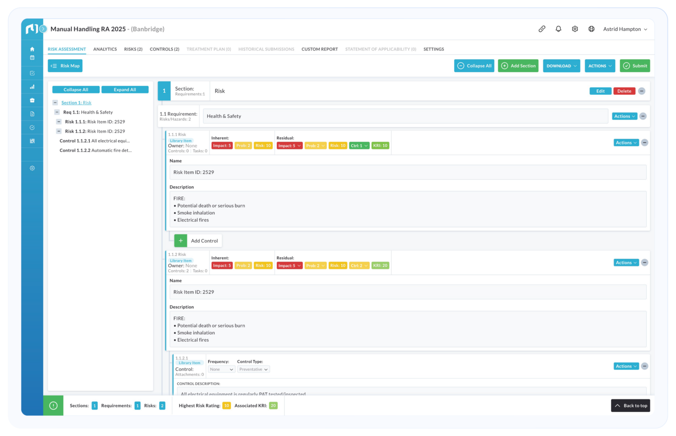
Task: Click the home icon in the sidebar
Action: [32, 49]
